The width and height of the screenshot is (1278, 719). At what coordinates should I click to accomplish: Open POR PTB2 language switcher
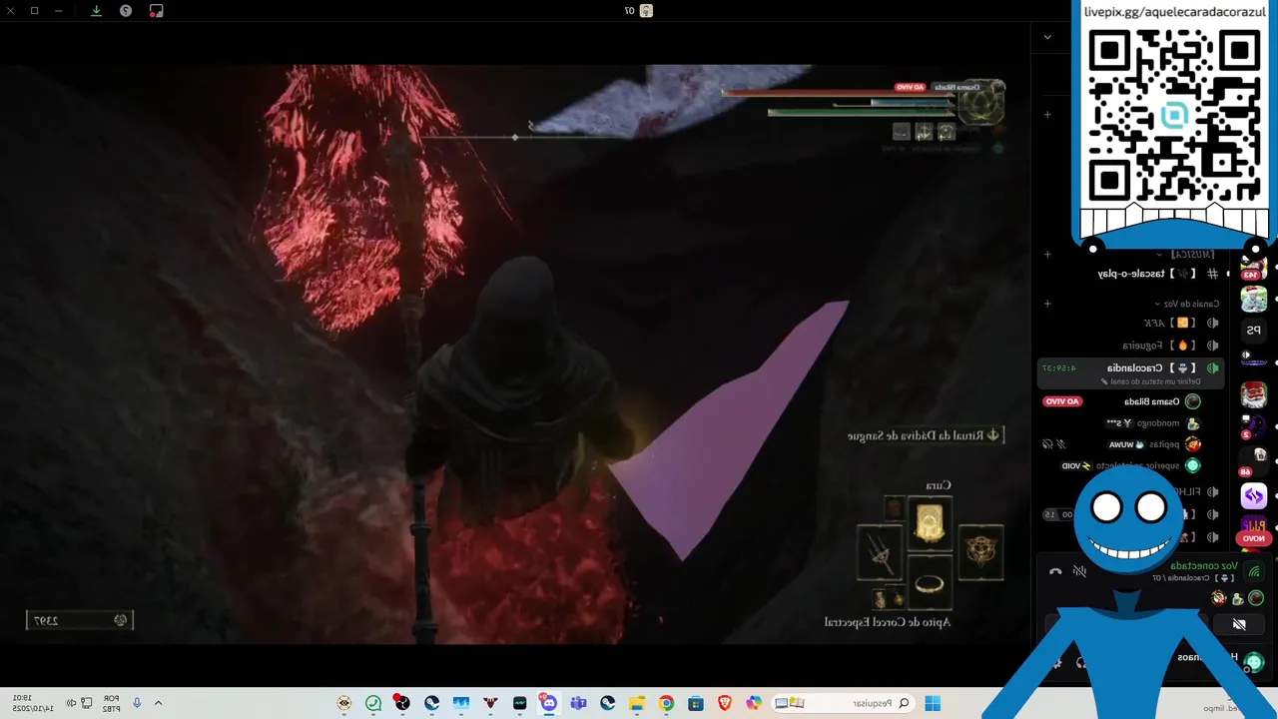111,703
